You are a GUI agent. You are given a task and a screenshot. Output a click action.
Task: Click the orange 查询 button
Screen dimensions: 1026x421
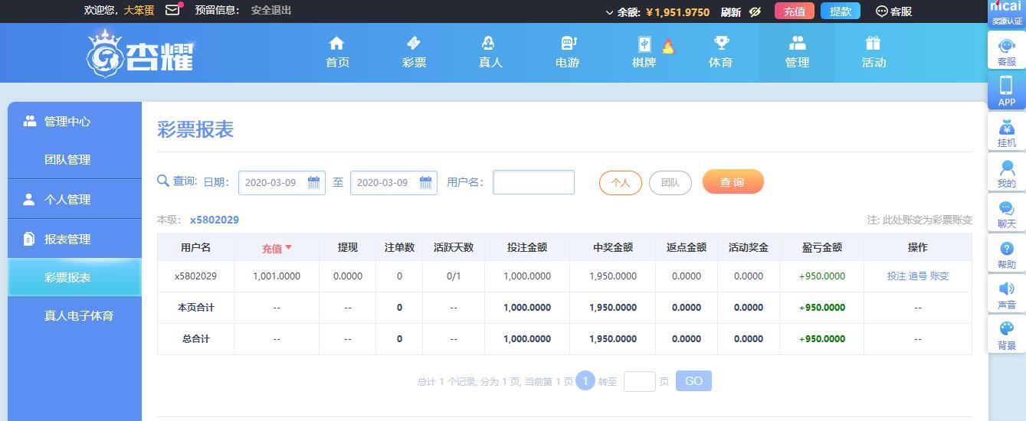(x=733, y=181)
